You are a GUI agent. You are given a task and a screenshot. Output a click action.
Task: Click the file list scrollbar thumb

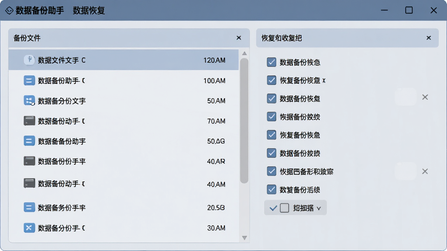tap(244, 121)
